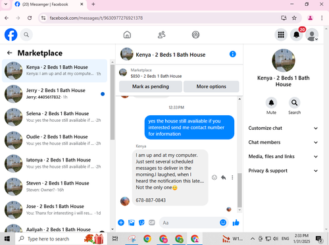The width and height of the screenshot is (329, 245).
Task: Open Oudie - 2 Beds 1 Bath House chat
Action: point(55,140)
